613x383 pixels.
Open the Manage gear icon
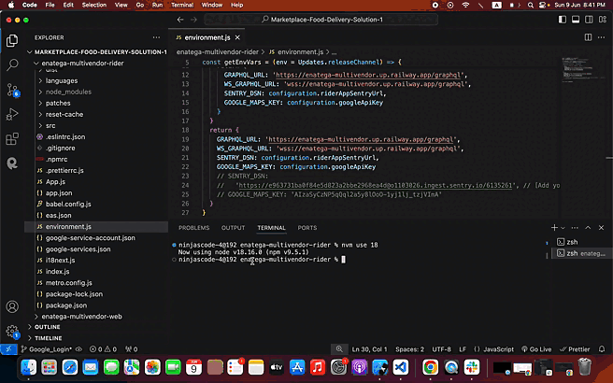click(12, 332)
